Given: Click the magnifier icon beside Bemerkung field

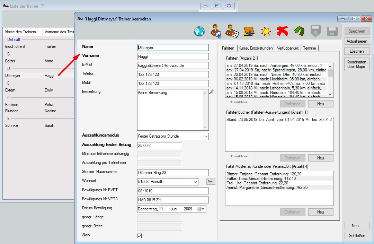Looking at the screenshot, I should 212,92.
